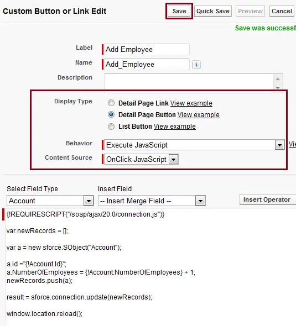Image resolution: width=296 pixels, height=326 pixels.
Task: Click the Name field info icon
Action: (196, 65)
